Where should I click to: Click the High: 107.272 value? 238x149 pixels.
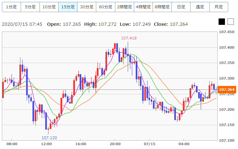tap(100, 24)
